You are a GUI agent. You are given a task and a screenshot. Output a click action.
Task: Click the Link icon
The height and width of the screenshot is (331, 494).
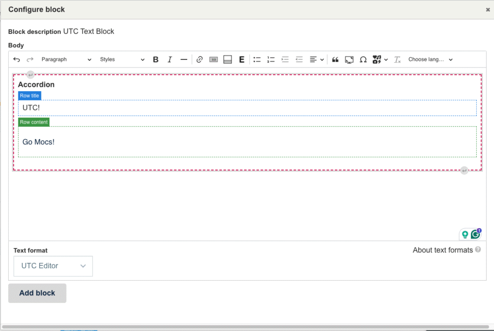[x=199, y=59]
